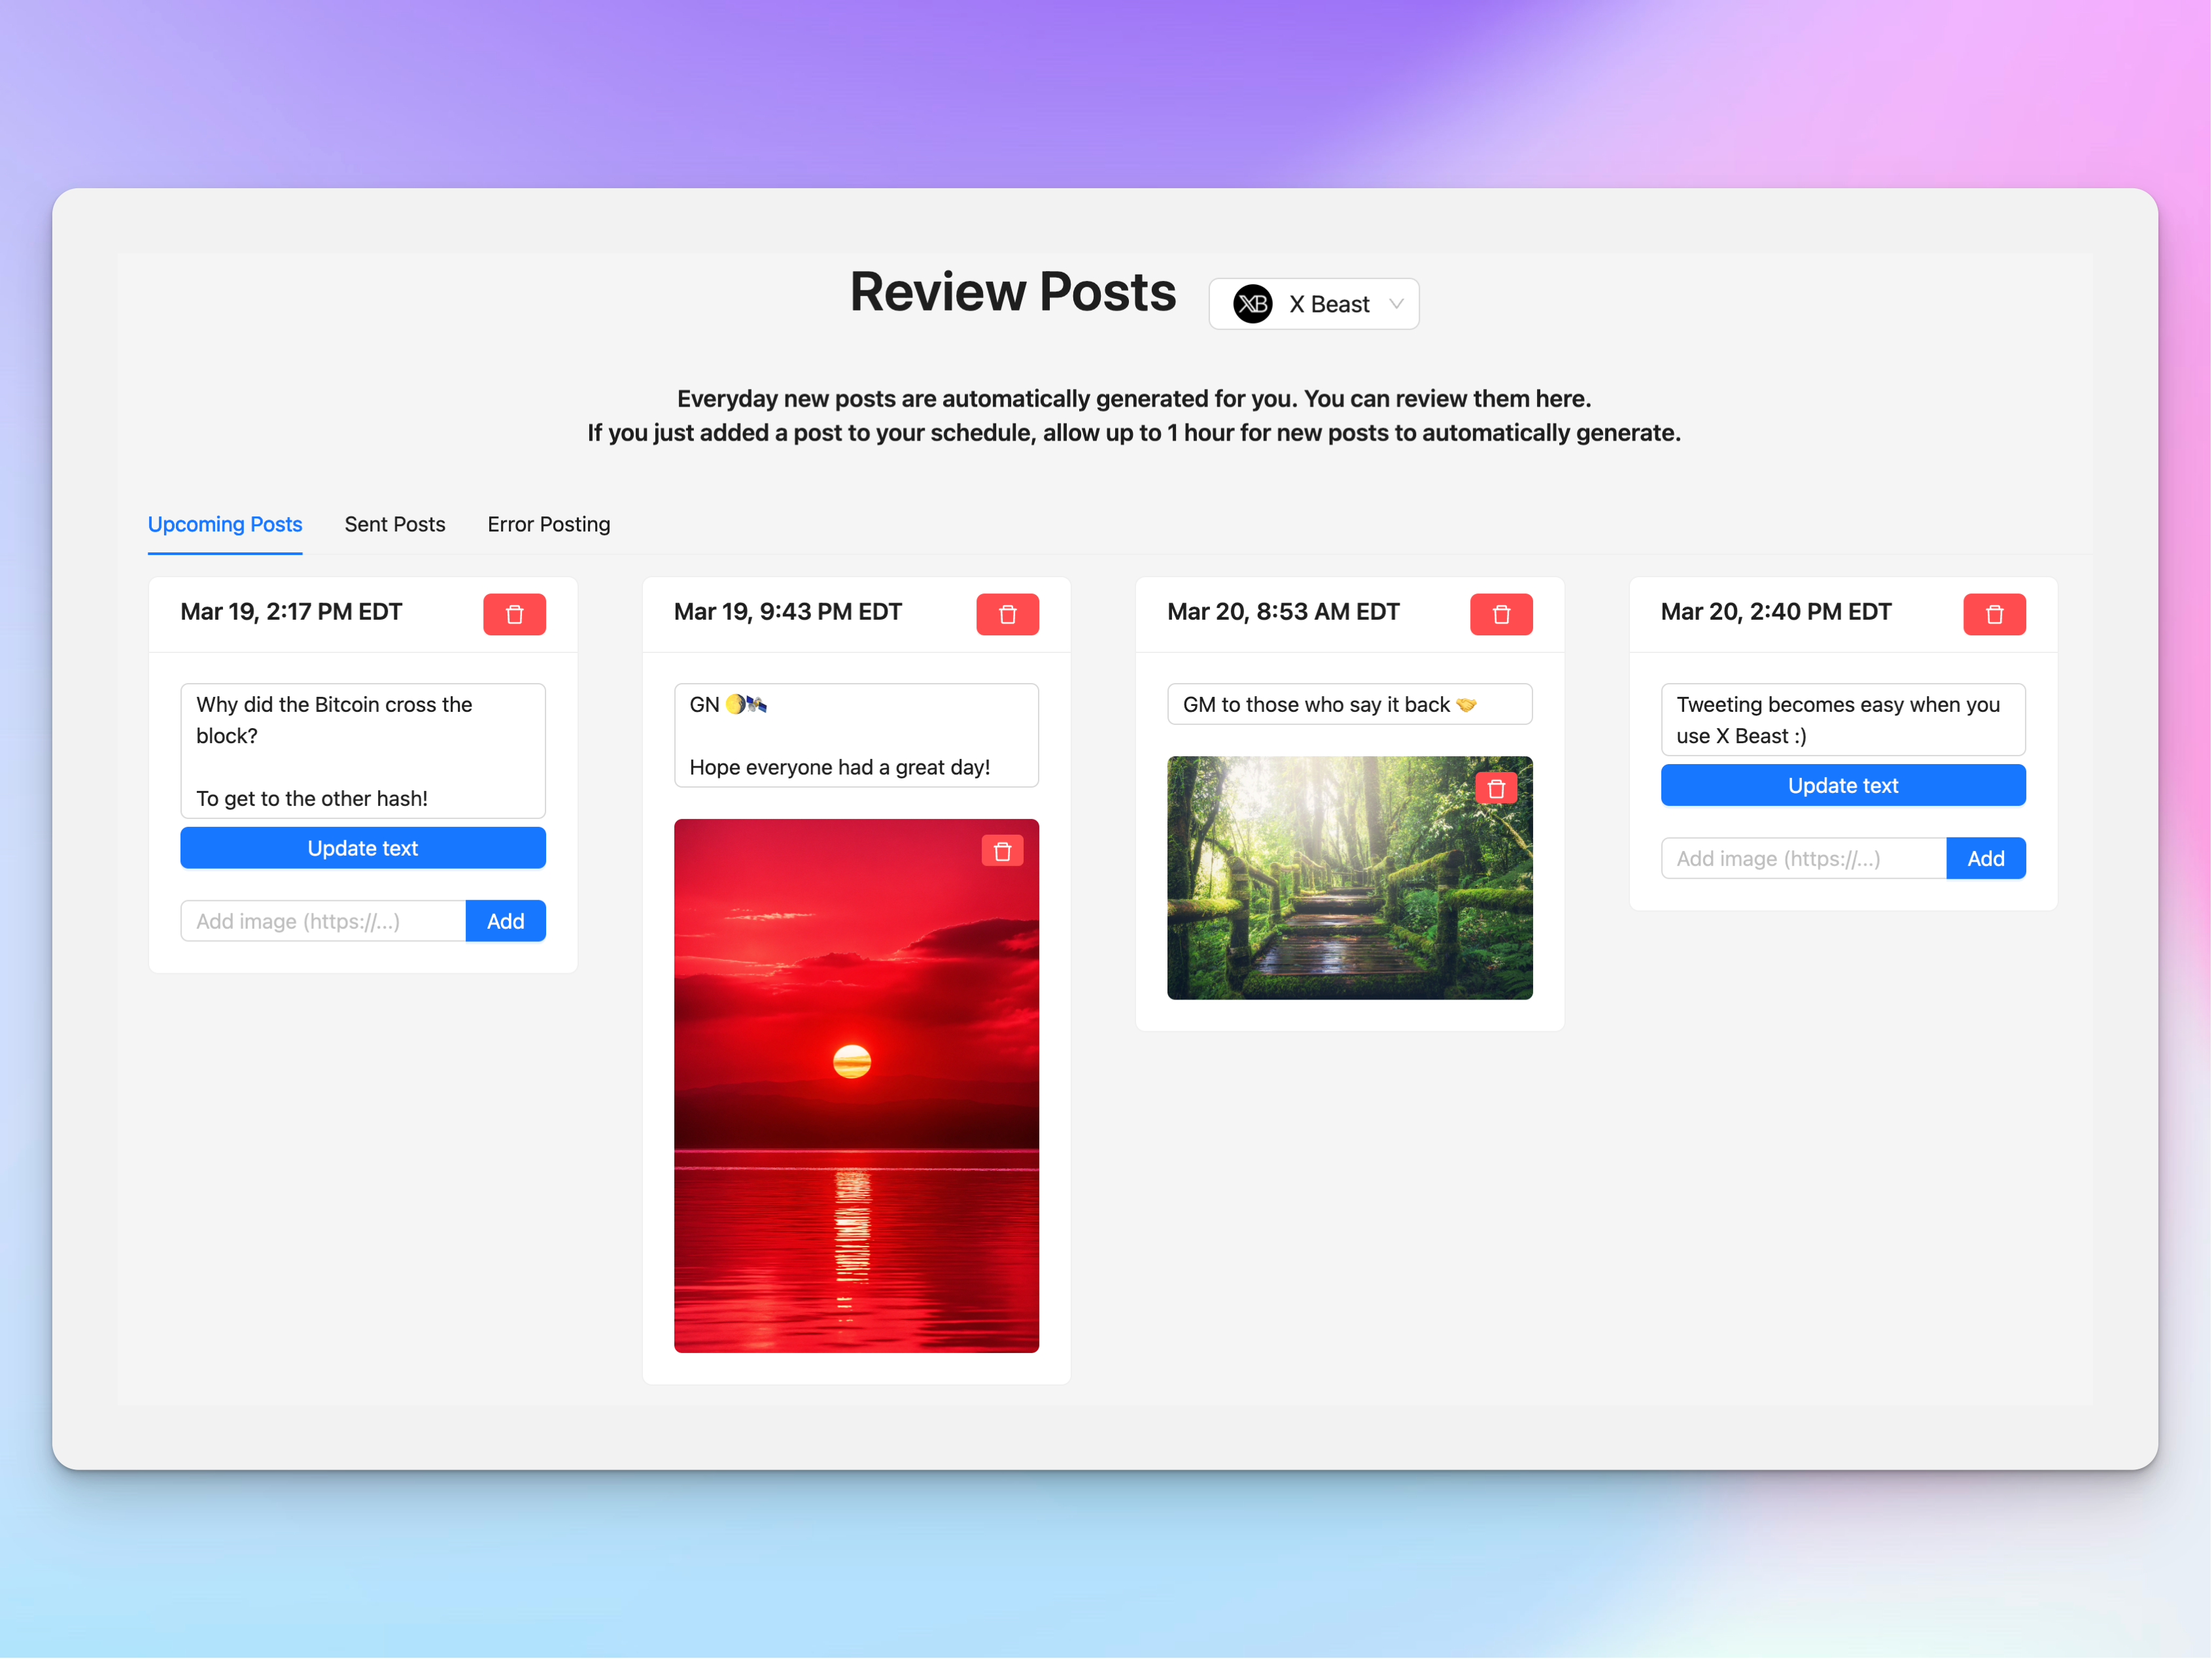Update text for the Tweeting becomes easy post
The height and width of the screenshot is (1659, 2212).
coord(1842,786)
